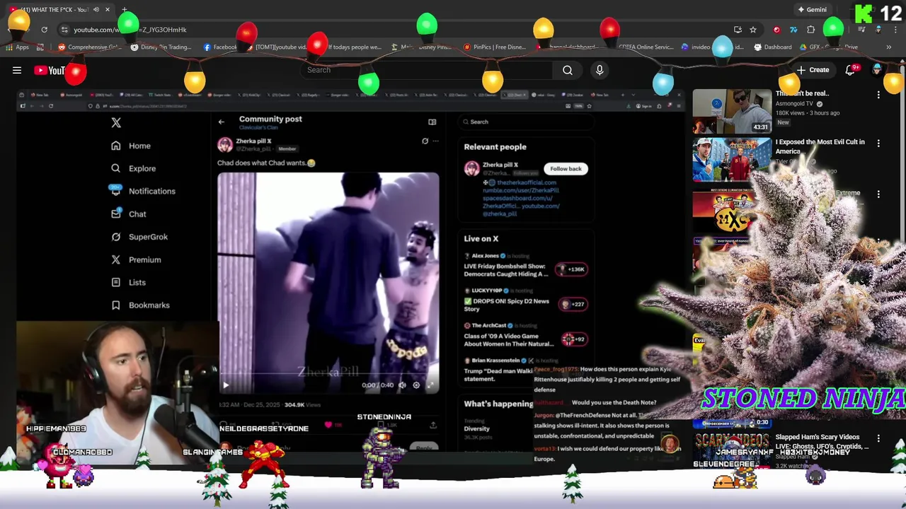Select the WHAT THE F*CK YouTube tab
The image size is (906, 509).
tap(60, 10)
